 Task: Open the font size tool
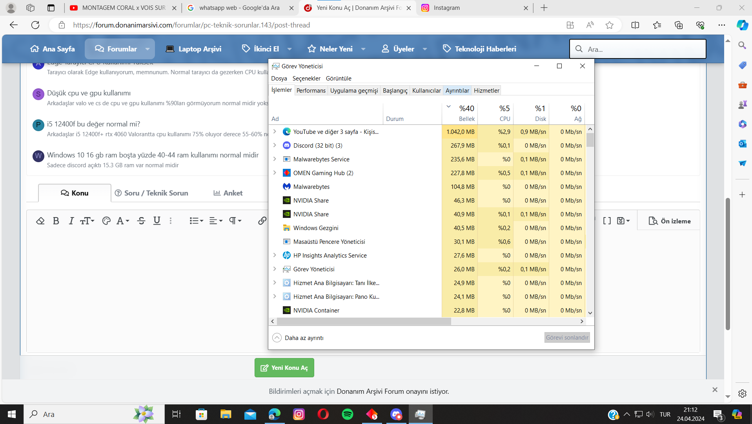pos(87,221)
